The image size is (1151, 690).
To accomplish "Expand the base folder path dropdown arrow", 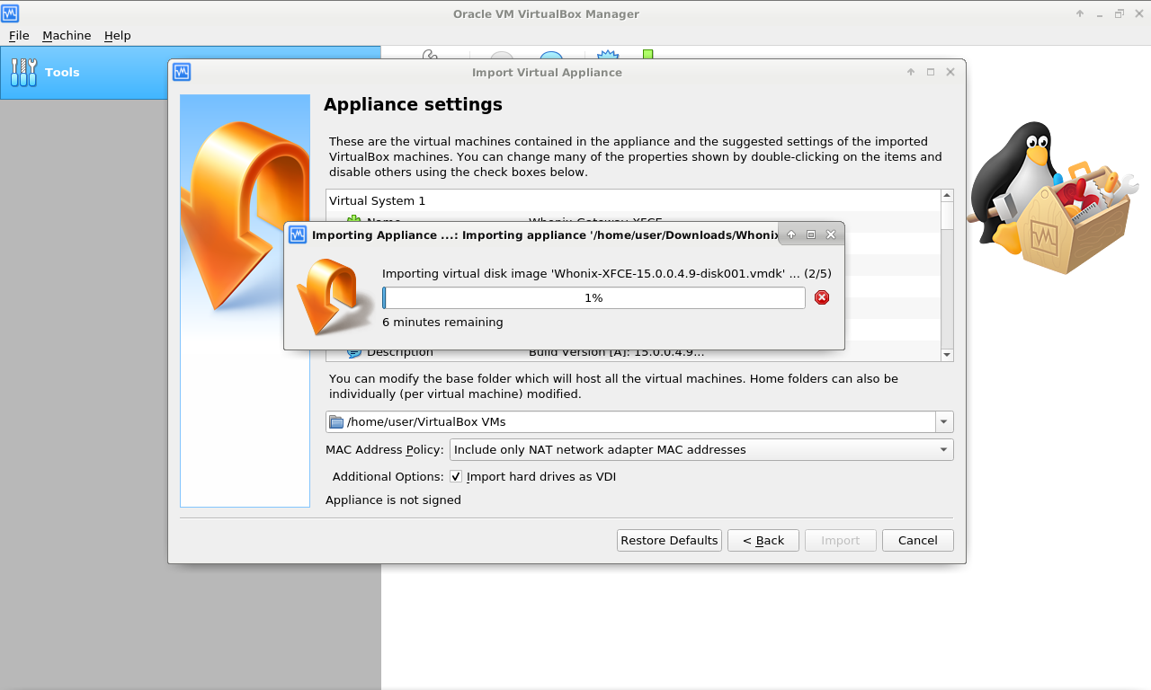I will [943, 422].
